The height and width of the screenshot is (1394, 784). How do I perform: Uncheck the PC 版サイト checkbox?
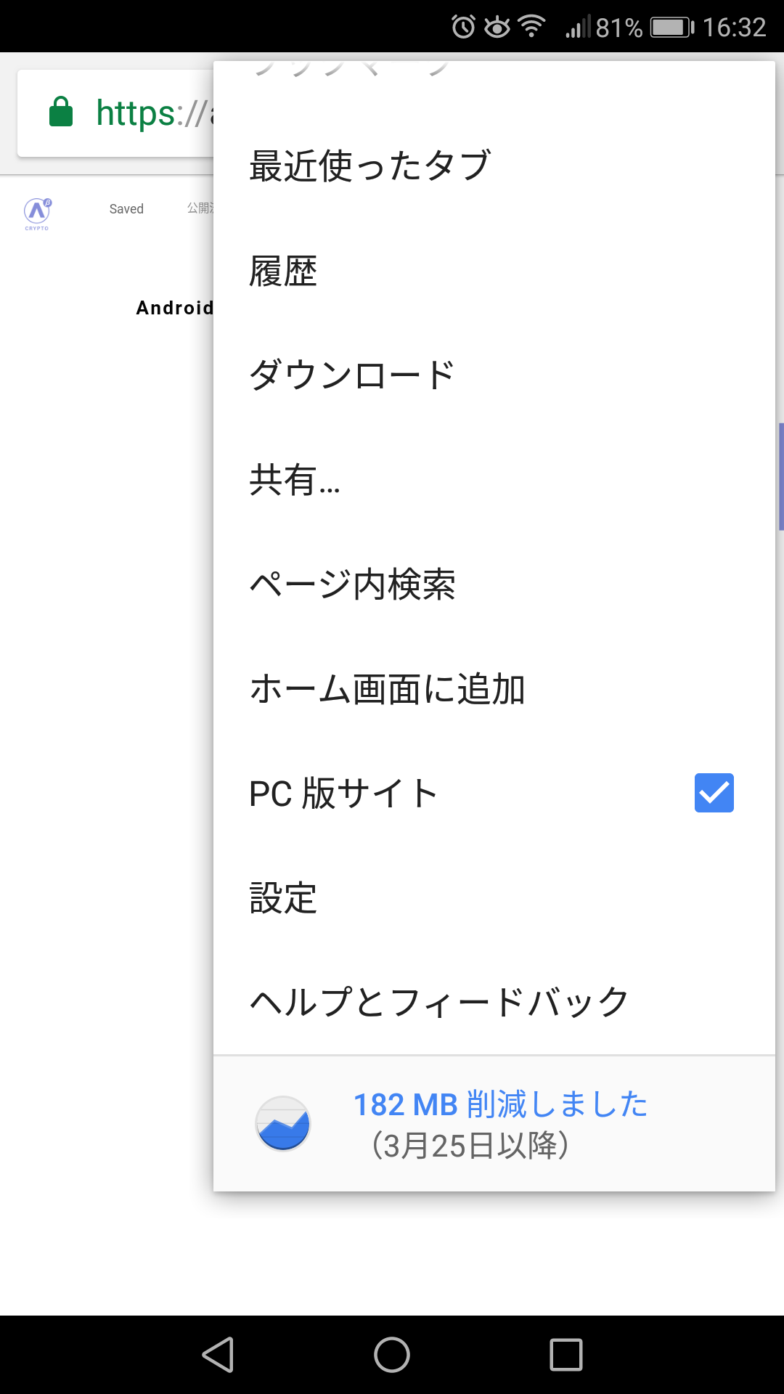point(714,793)
